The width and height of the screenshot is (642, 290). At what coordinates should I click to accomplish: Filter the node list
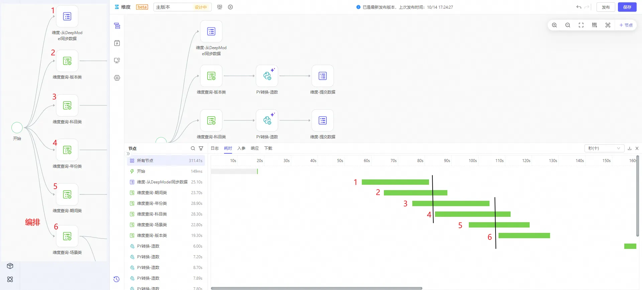click(201, 148)
